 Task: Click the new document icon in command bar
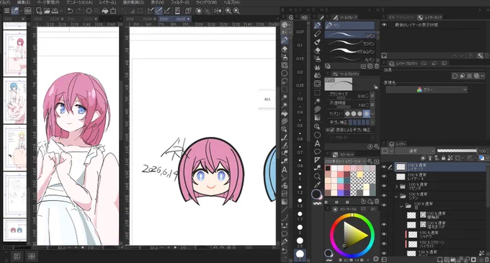[x=39, y=11]
